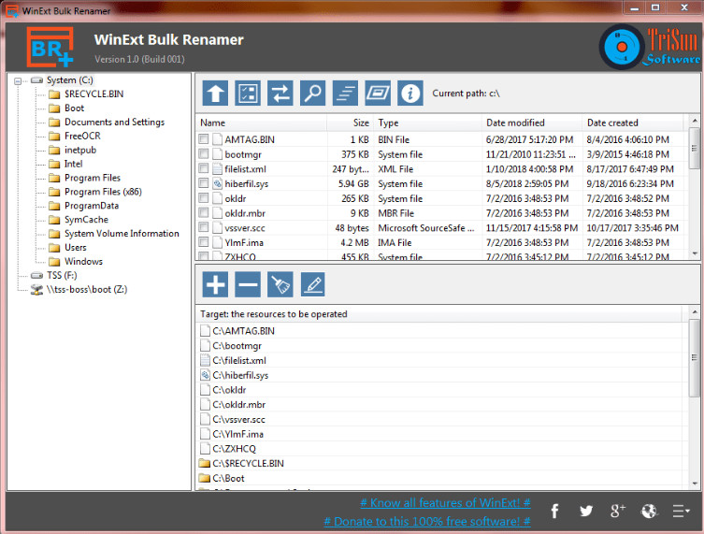
Task: Check the YlmF.ima checkbox
Action: click(204, 242)
